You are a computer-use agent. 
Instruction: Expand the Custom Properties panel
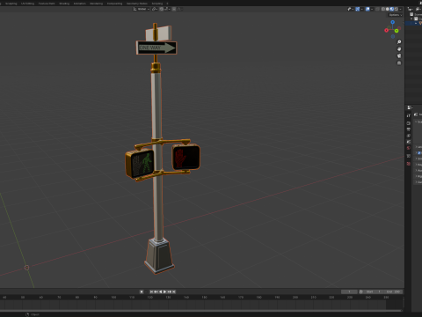click(x=418, y=182)
